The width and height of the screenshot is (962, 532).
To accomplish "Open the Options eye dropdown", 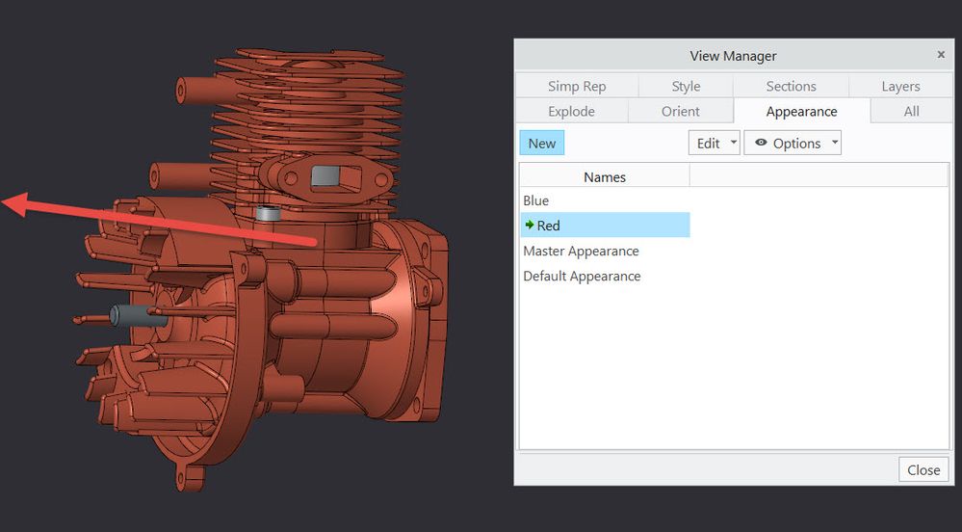I will (x=792, y=143).
